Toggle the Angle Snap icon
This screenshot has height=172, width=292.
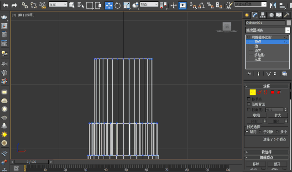pos(202,5)
